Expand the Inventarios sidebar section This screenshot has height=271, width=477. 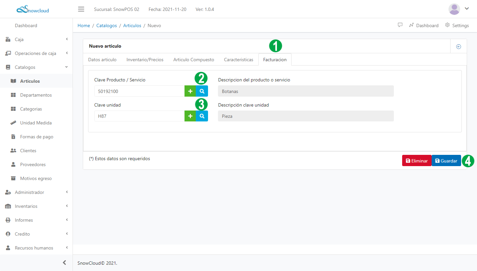[36, 206]
